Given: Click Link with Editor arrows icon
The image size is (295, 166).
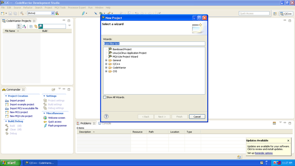Looking at the screenshot, I should click(36, 26).
